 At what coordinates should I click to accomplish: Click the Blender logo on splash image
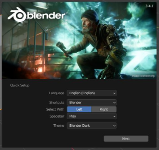click(x=36, y=15)
